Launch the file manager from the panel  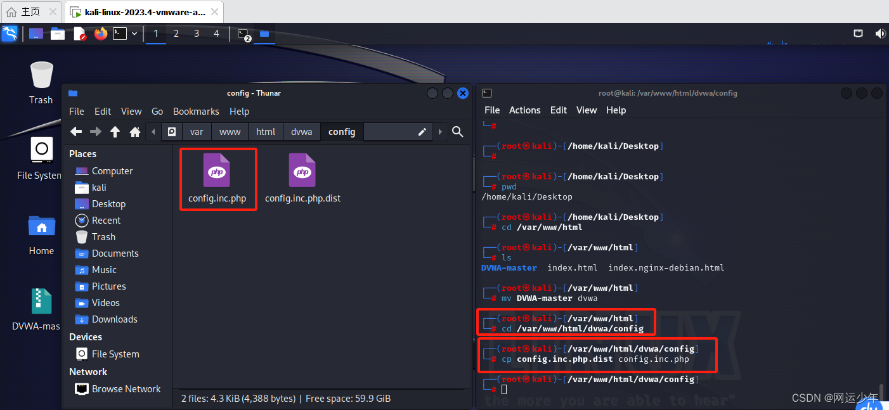[58, 34]
